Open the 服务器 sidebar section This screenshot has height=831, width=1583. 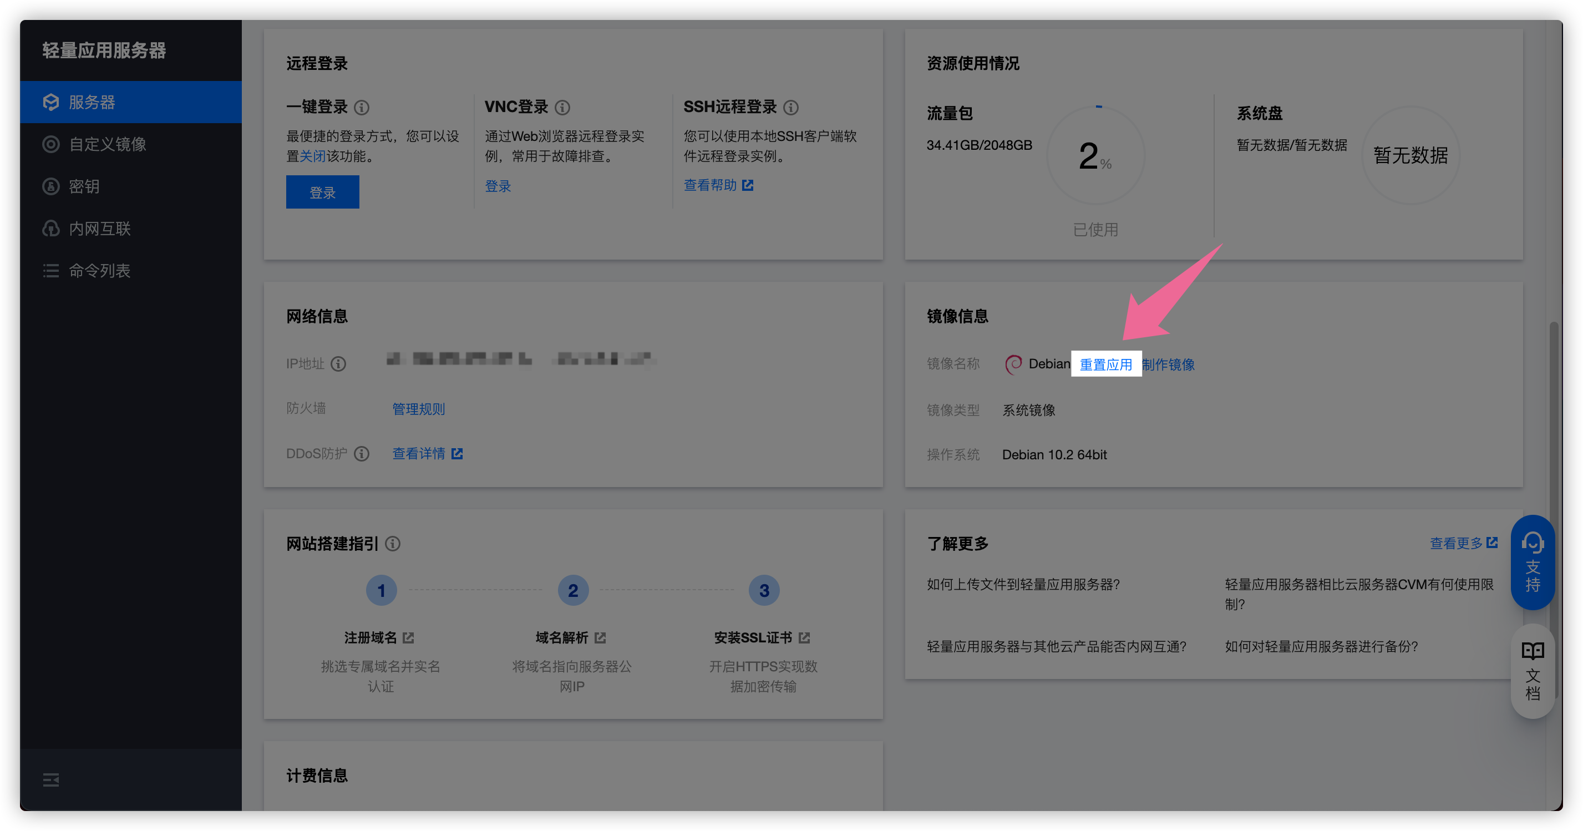130,102
